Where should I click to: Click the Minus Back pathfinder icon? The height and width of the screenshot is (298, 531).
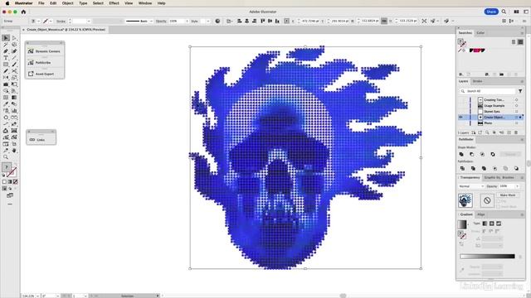pos(516,168)
